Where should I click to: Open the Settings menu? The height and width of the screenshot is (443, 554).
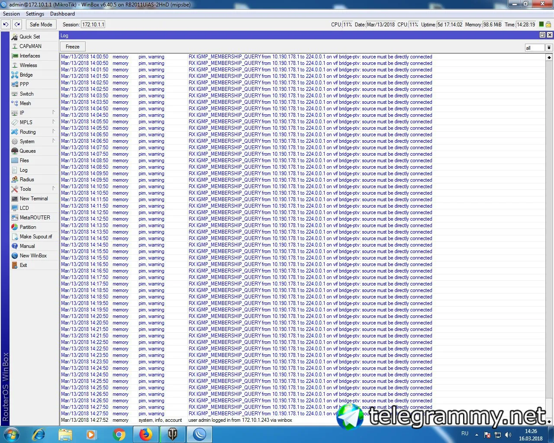tap(35, 14)
